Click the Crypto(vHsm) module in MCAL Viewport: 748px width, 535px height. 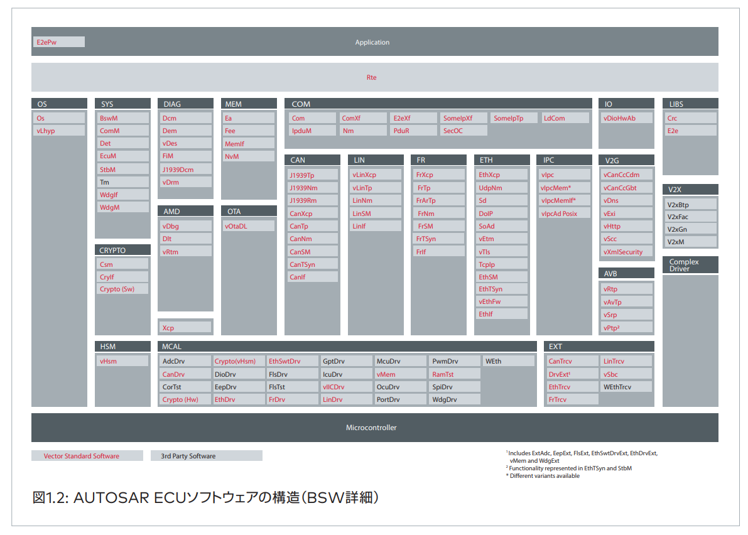239,361
